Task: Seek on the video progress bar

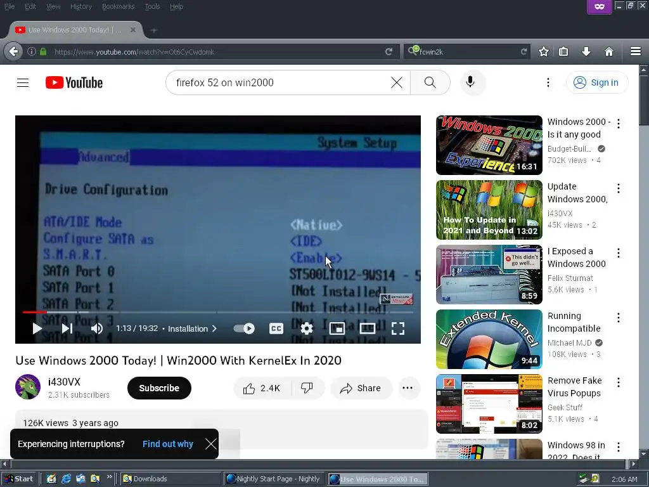Action: 218,312
